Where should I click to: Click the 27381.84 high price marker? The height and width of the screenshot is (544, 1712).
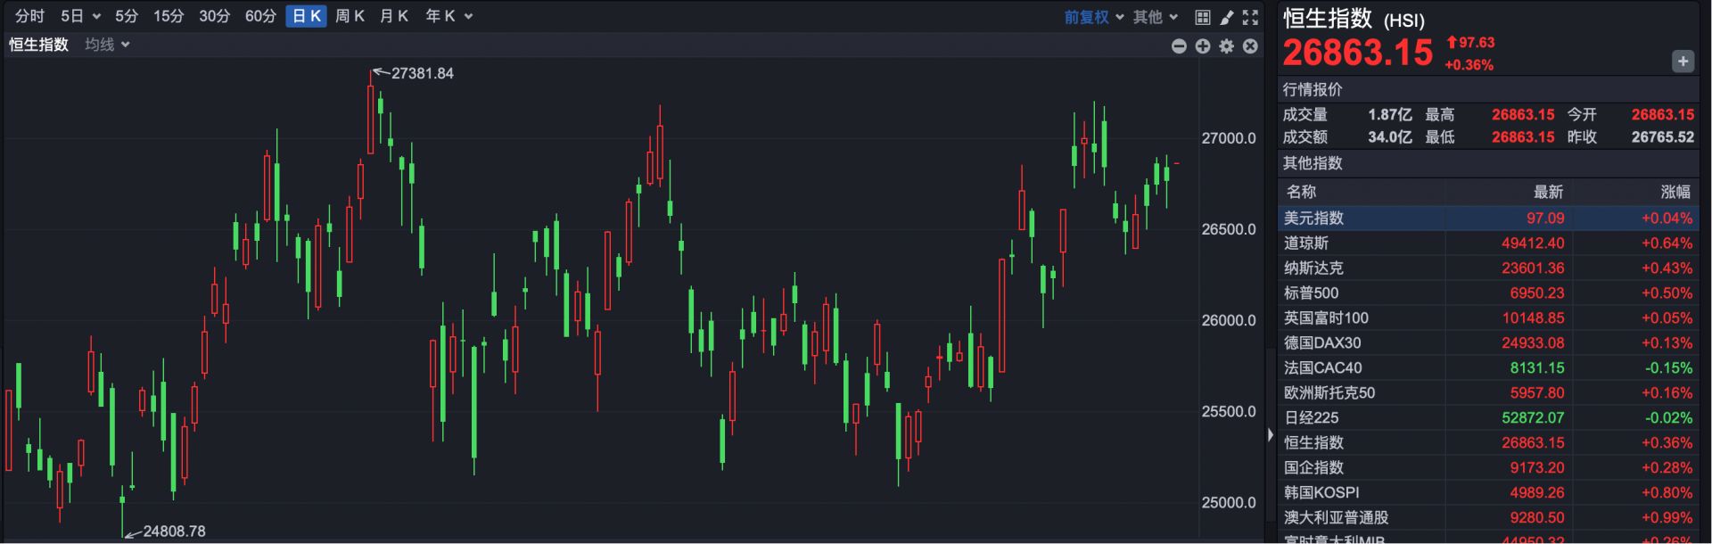tap(422, 74)
